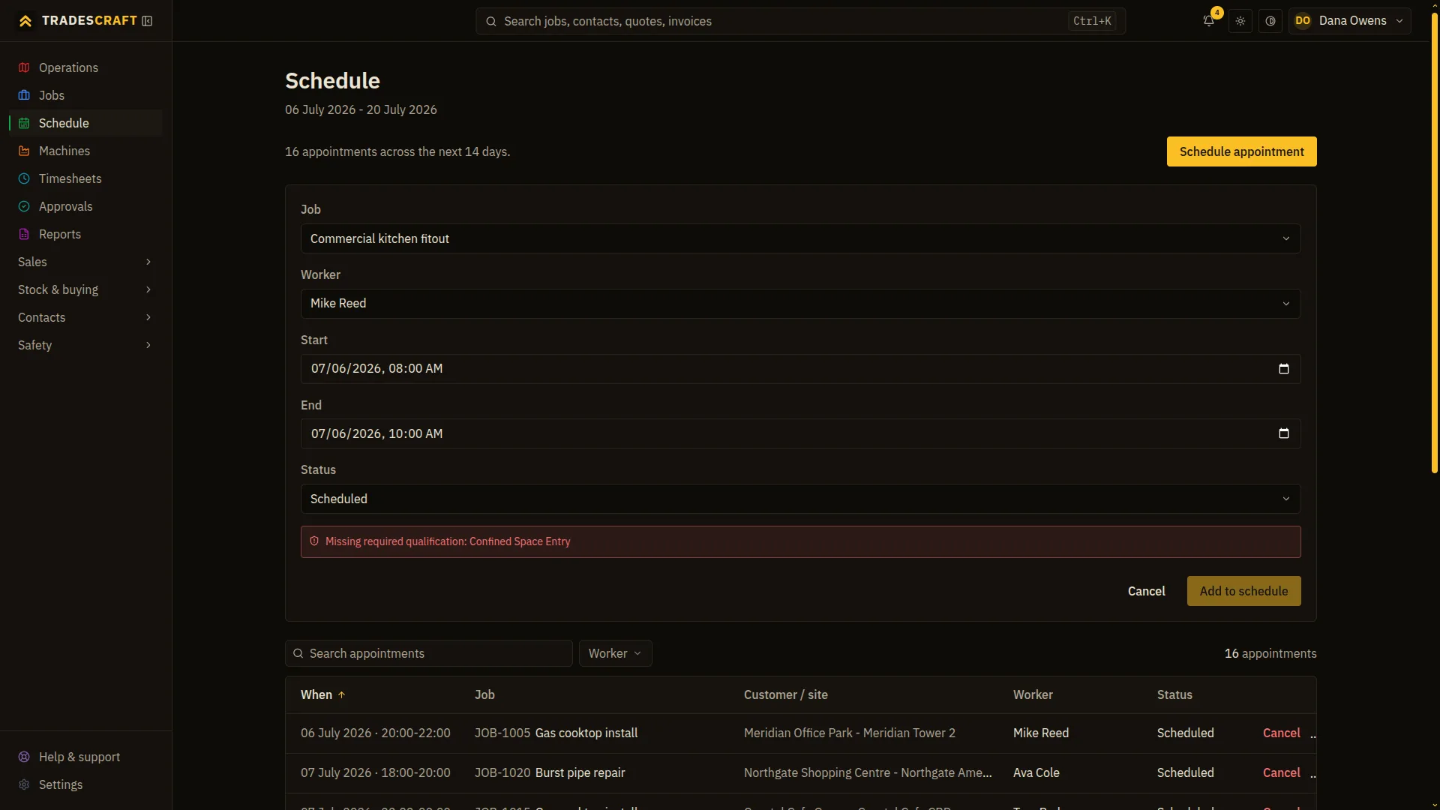The image size is (1440, 810).
Task: Focus the global search field
Action: (x=800, y=21)
